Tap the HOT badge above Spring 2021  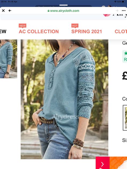coord(75,26)
